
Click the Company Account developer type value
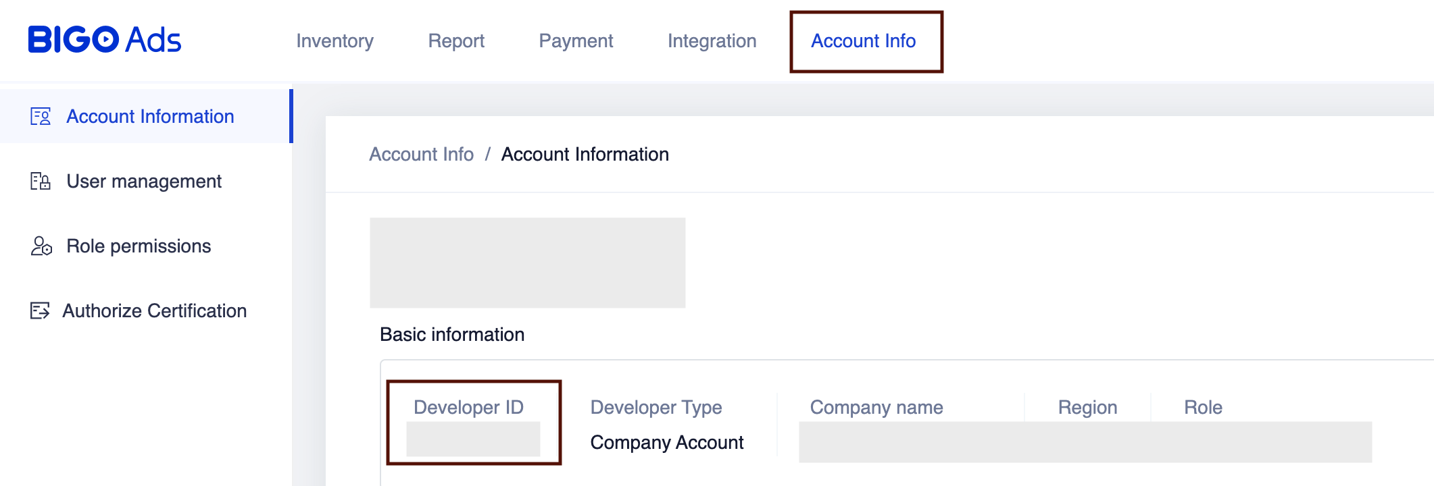point(666,443)
